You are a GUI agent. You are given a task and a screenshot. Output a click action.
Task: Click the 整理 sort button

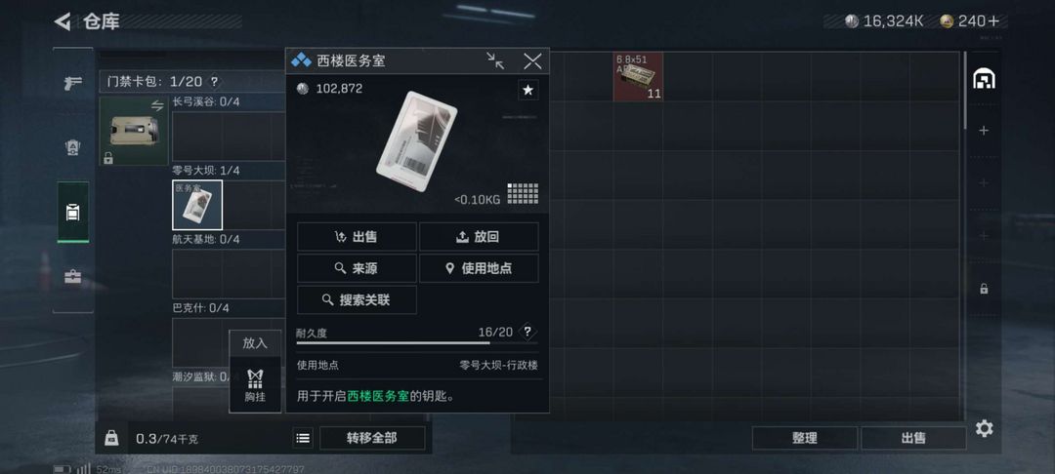pyautogui.click(x=805, y=438)
